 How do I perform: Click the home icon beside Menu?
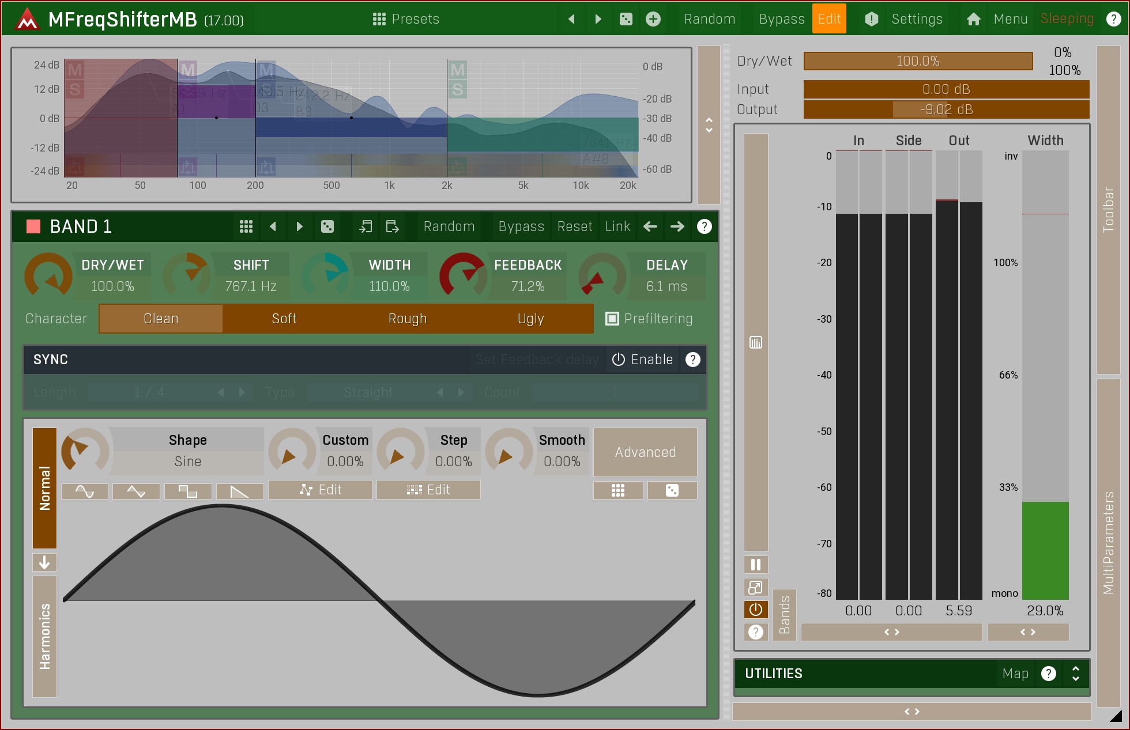click(973, 19)
